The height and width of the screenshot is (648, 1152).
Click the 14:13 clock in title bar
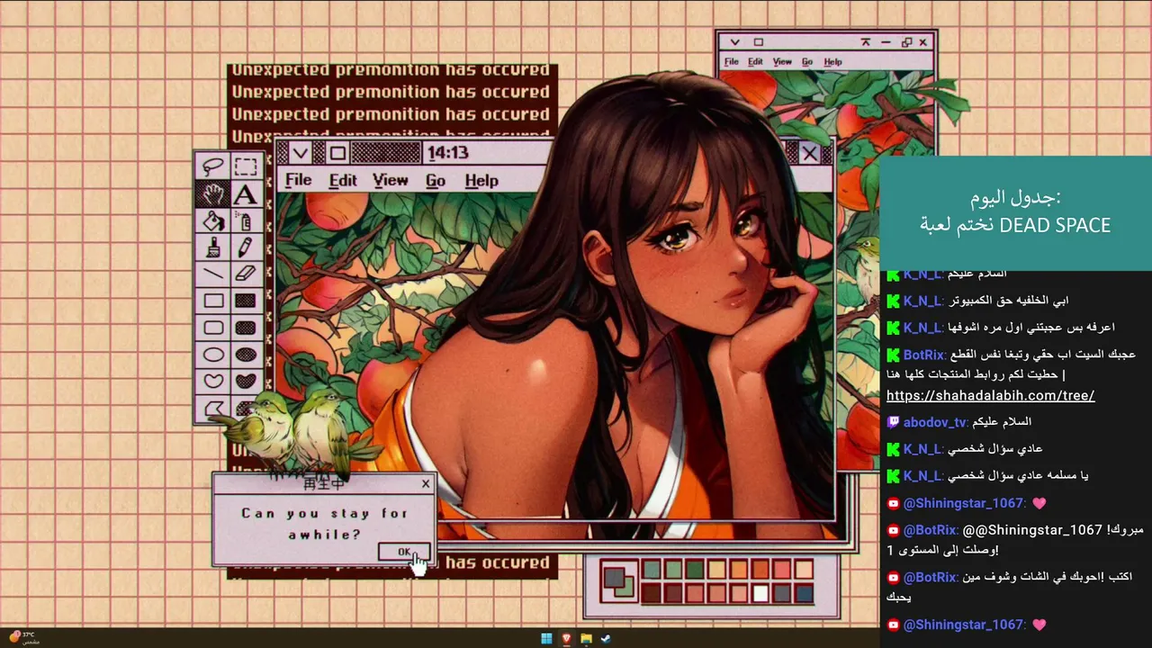(x=447, y=153)
